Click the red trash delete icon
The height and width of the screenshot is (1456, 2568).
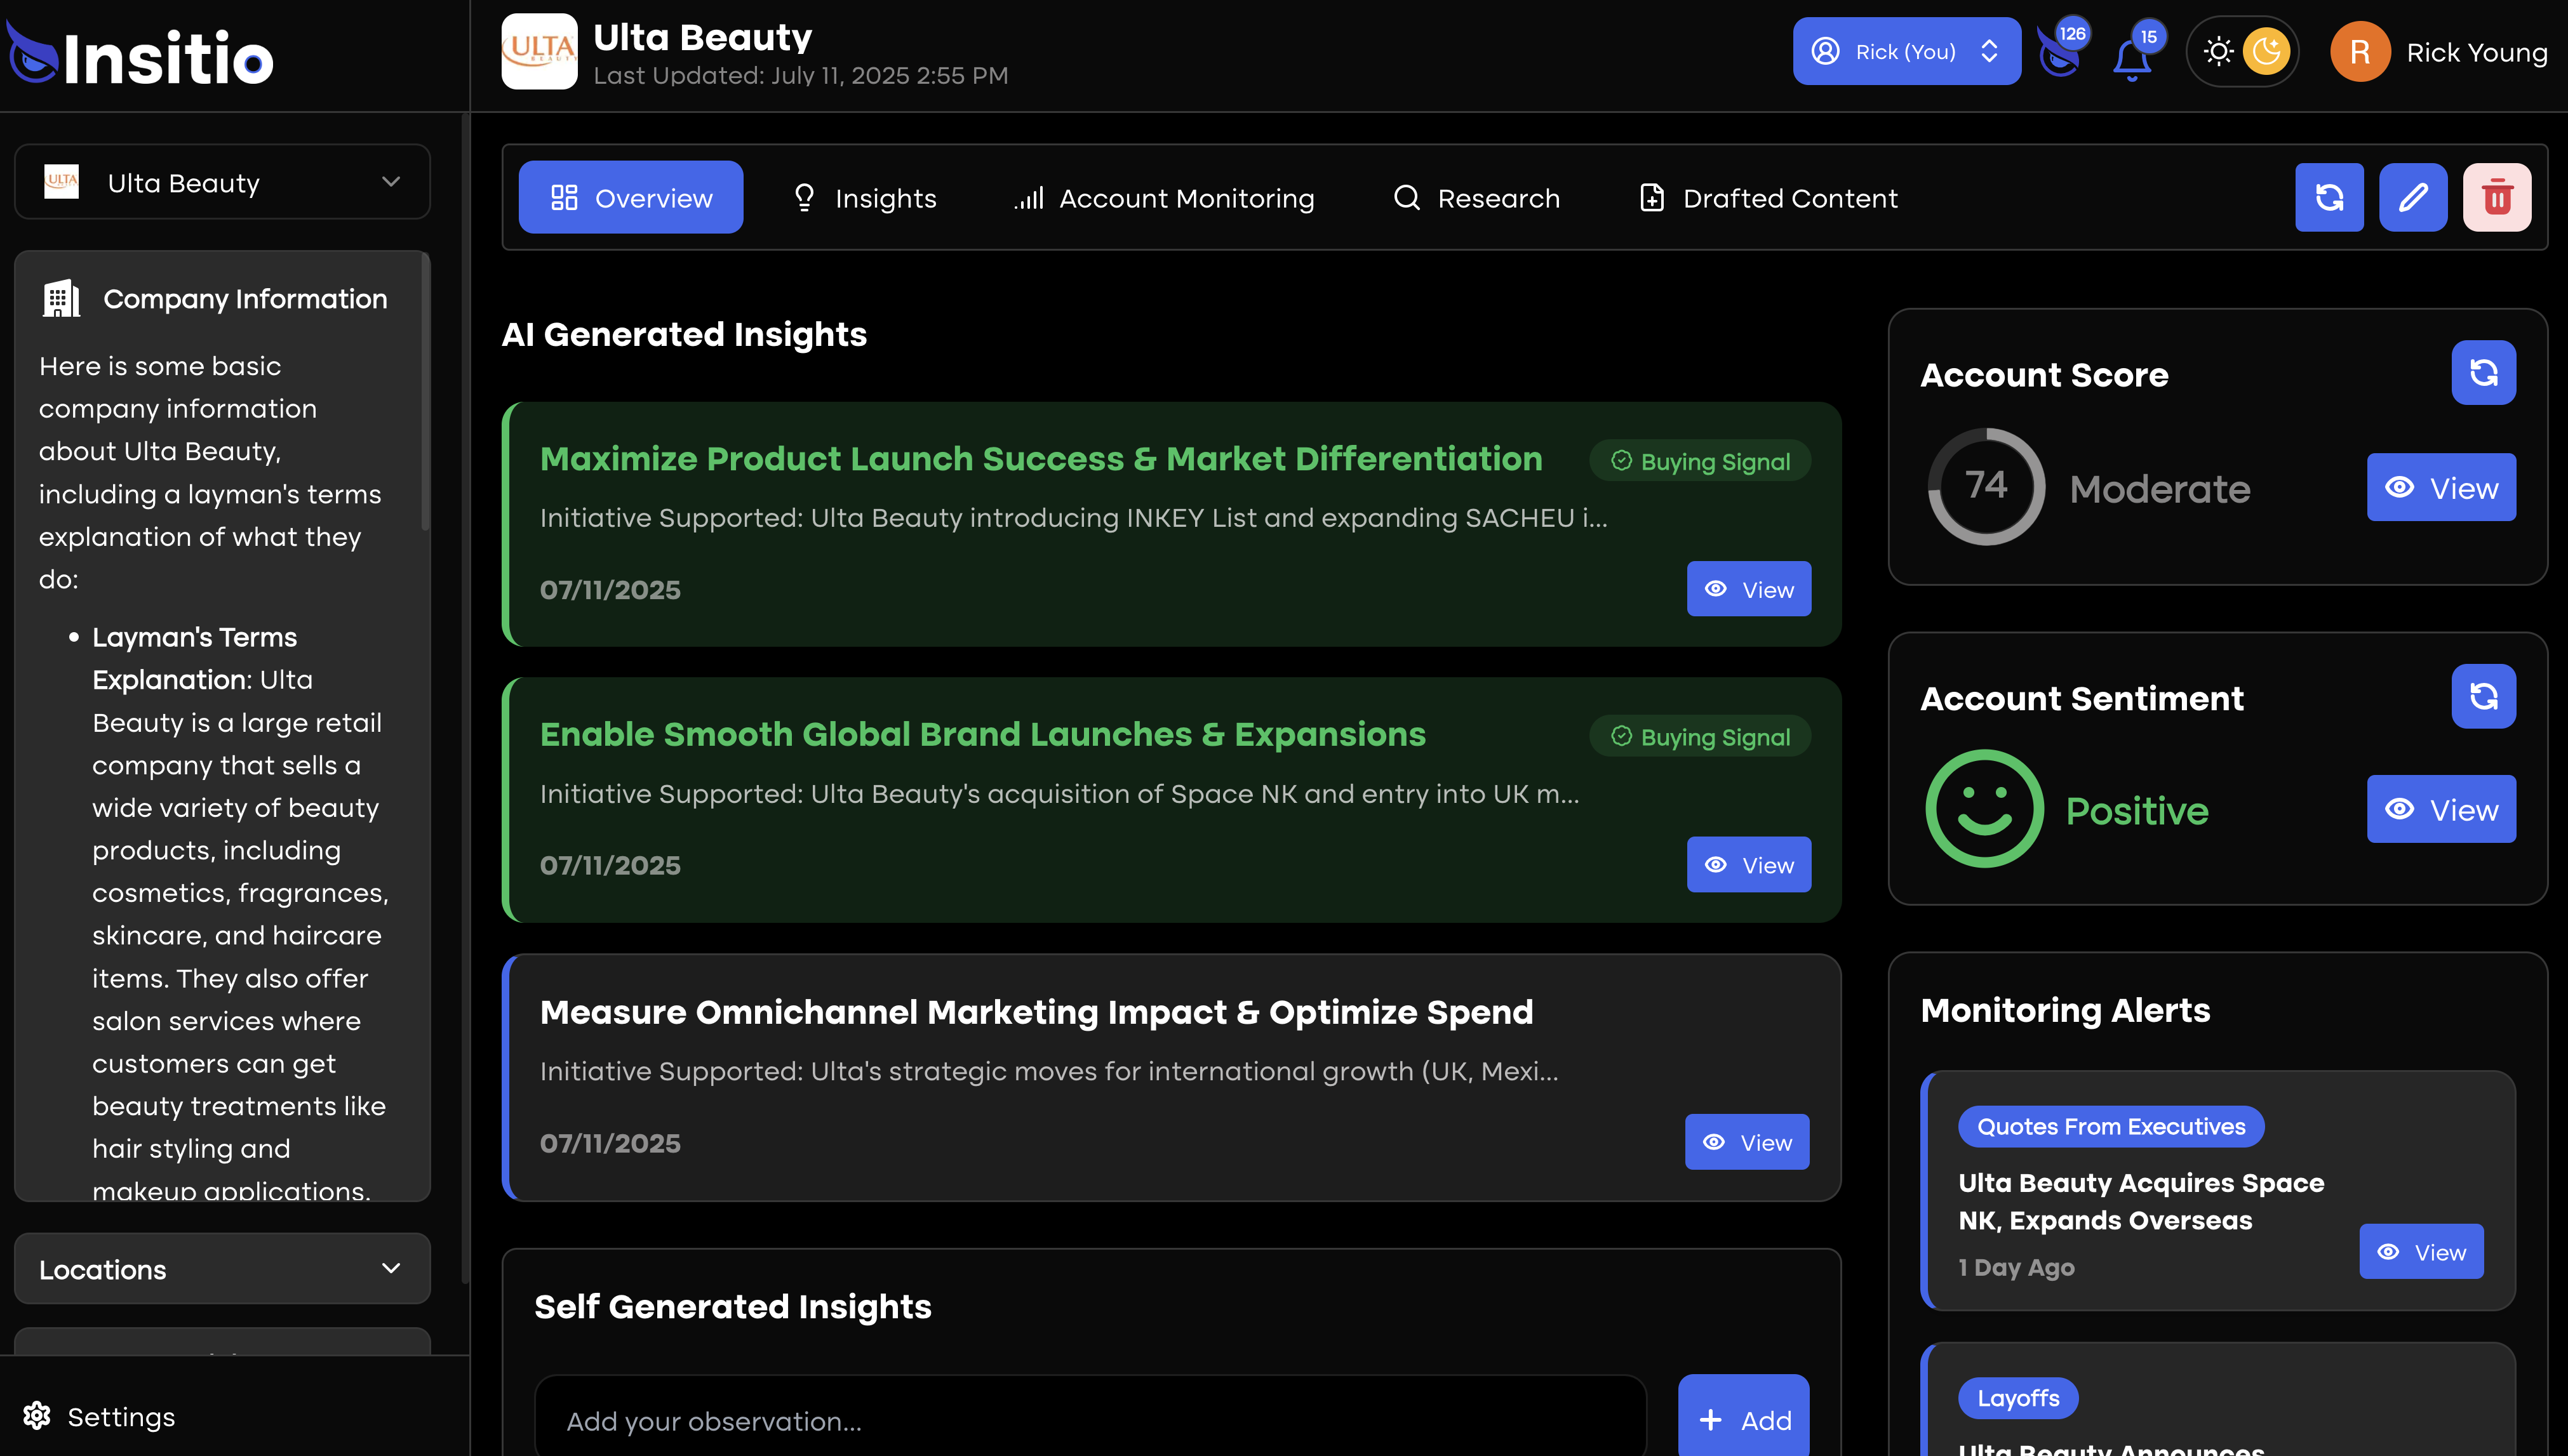tap(2496, 197)
